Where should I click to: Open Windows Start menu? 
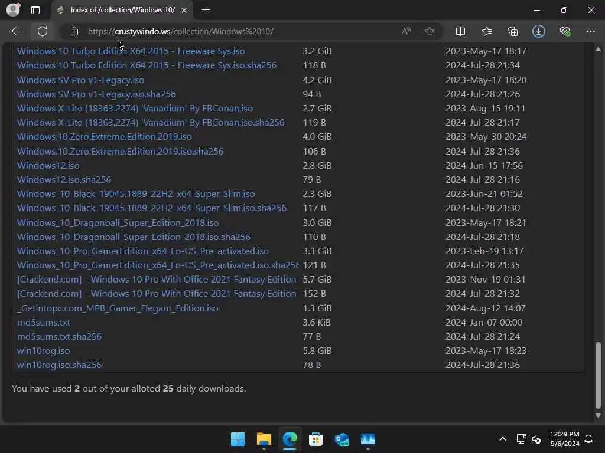coord(238,439)
